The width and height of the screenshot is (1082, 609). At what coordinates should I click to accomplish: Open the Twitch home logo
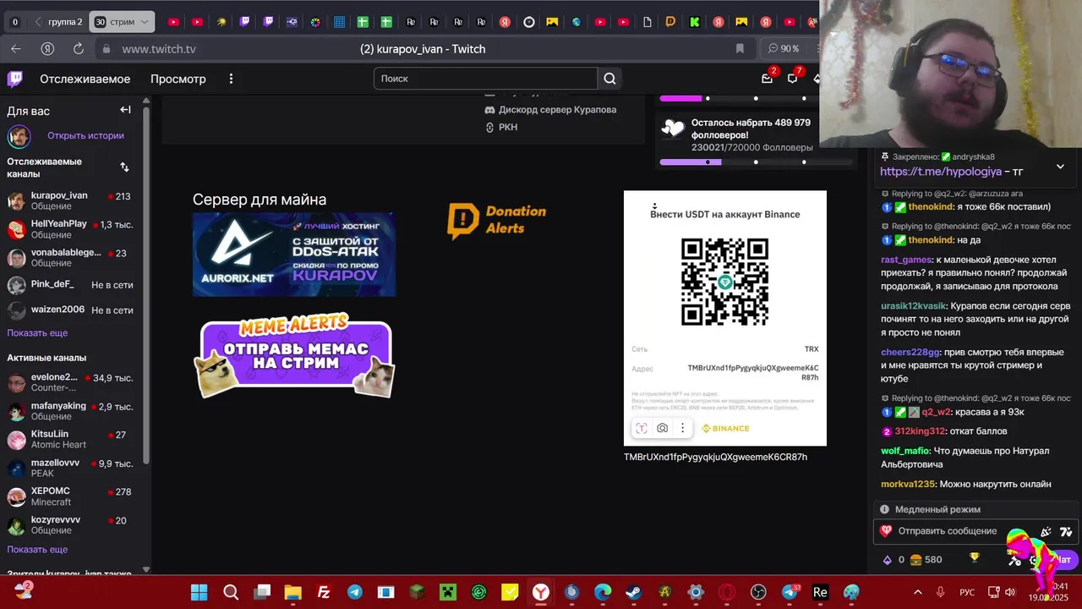tap(15, 80)
